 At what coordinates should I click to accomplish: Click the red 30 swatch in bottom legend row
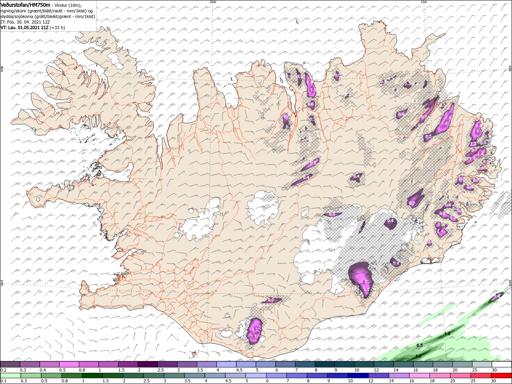coord(502,376)
